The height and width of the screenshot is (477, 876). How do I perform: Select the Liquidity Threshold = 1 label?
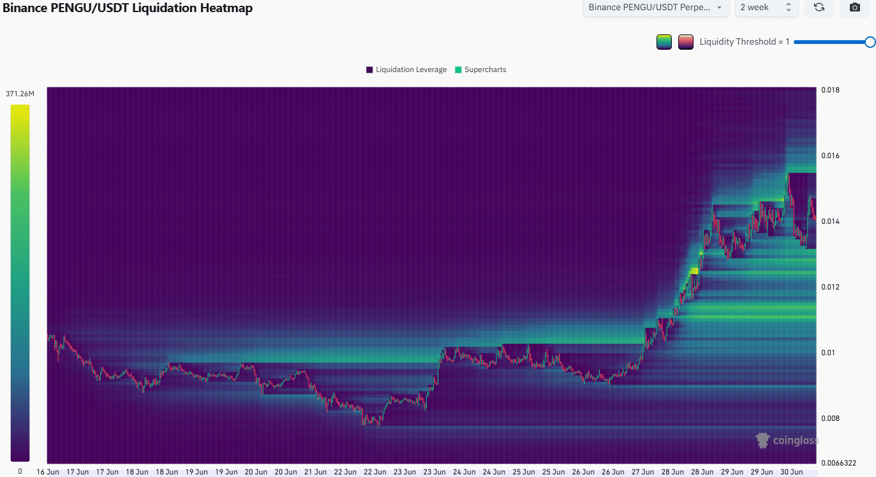point(744,41)
